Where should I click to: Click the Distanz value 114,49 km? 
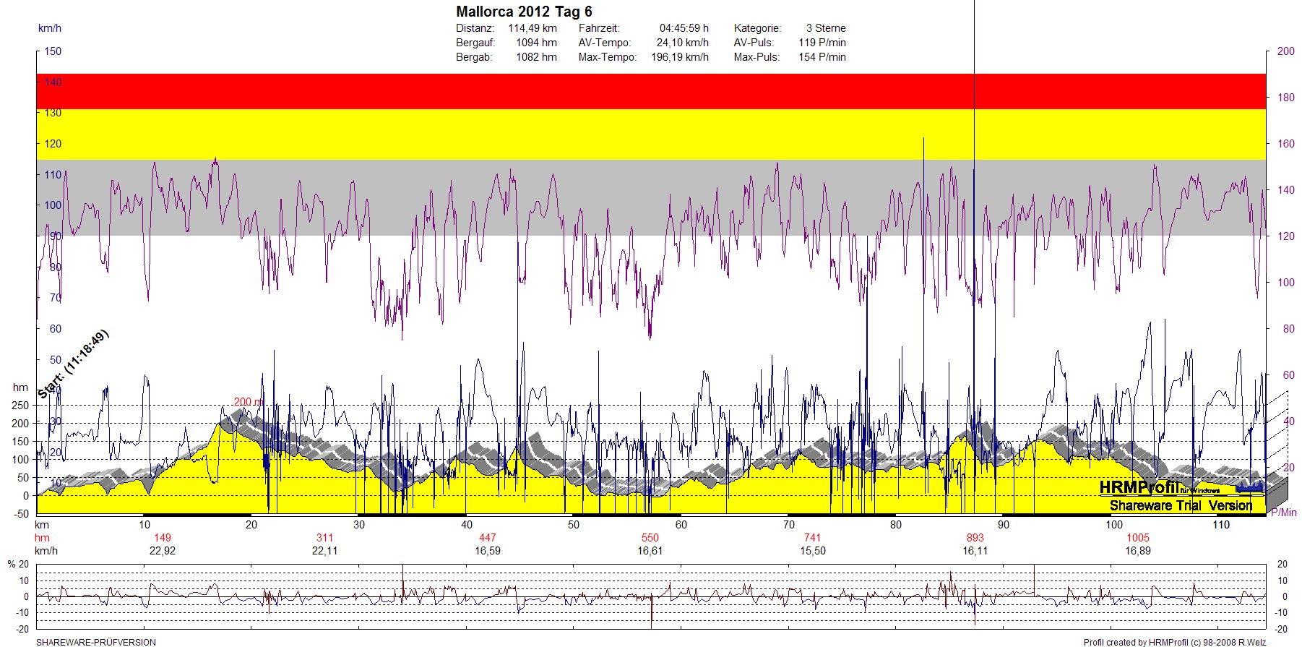(532, 28)
